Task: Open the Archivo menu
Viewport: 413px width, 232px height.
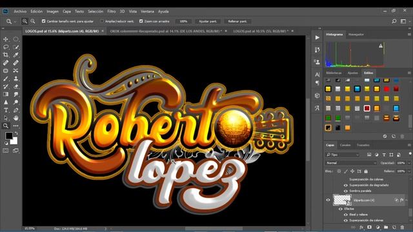Action: (20, 12)
